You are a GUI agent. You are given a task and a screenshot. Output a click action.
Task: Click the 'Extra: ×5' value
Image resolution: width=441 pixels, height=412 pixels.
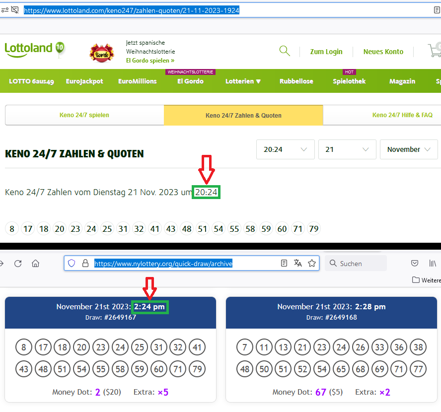[151, 392]
